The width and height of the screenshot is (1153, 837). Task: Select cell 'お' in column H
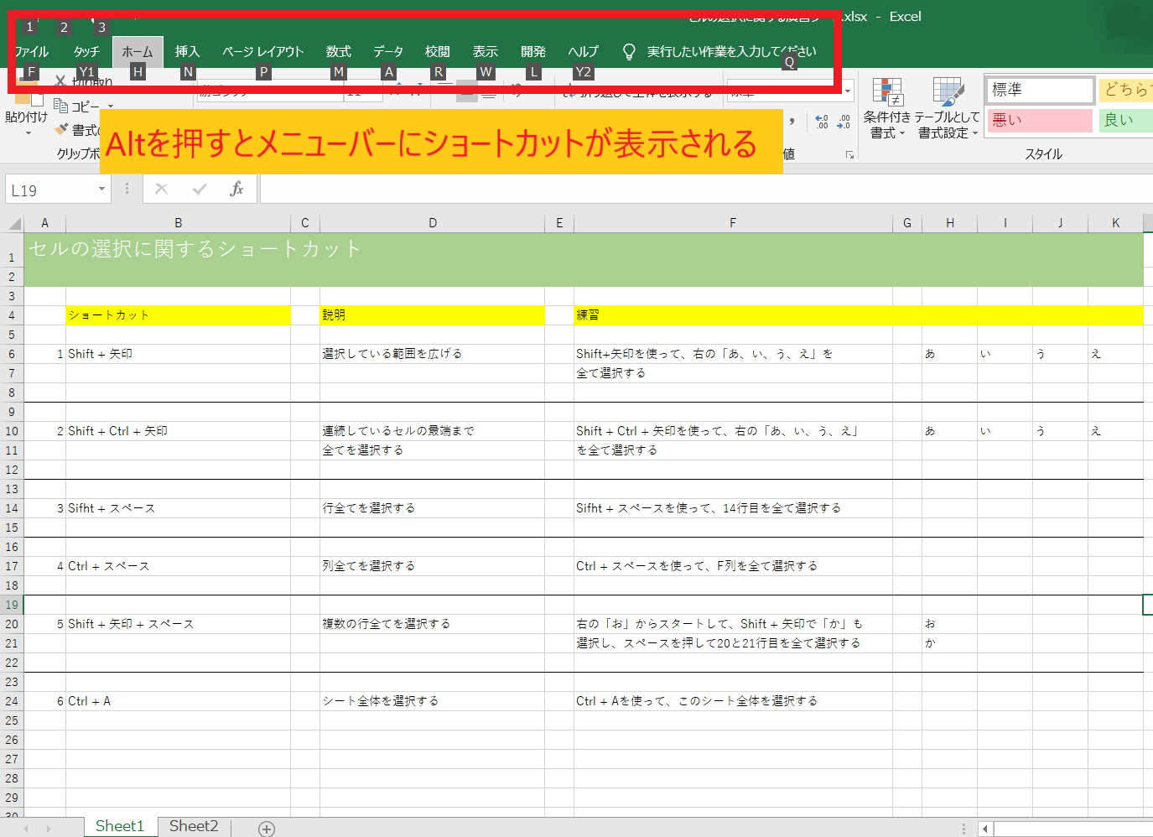949,624
